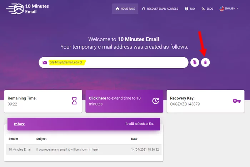Click the US flag language icon
Image resolution: width=250 pixels, height=167 pixels.
tap(222, 9)
